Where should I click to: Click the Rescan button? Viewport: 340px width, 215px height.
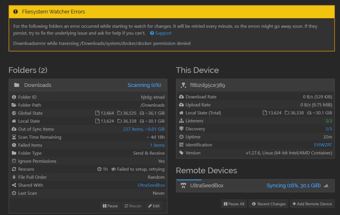click(133, 206)
